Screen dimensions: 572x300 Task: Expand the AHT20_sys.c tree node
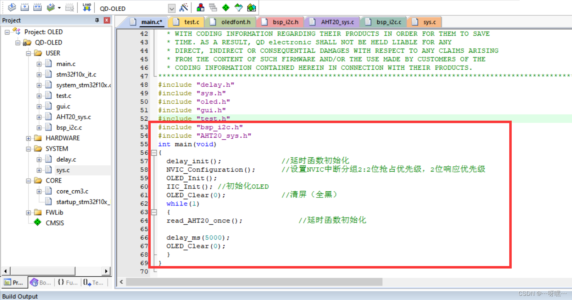pos(39,117)
